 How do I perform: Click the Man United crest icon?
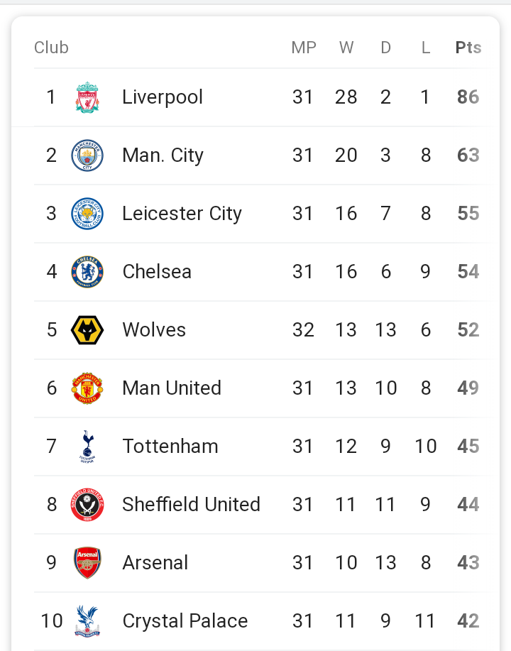tap(87, 388)
